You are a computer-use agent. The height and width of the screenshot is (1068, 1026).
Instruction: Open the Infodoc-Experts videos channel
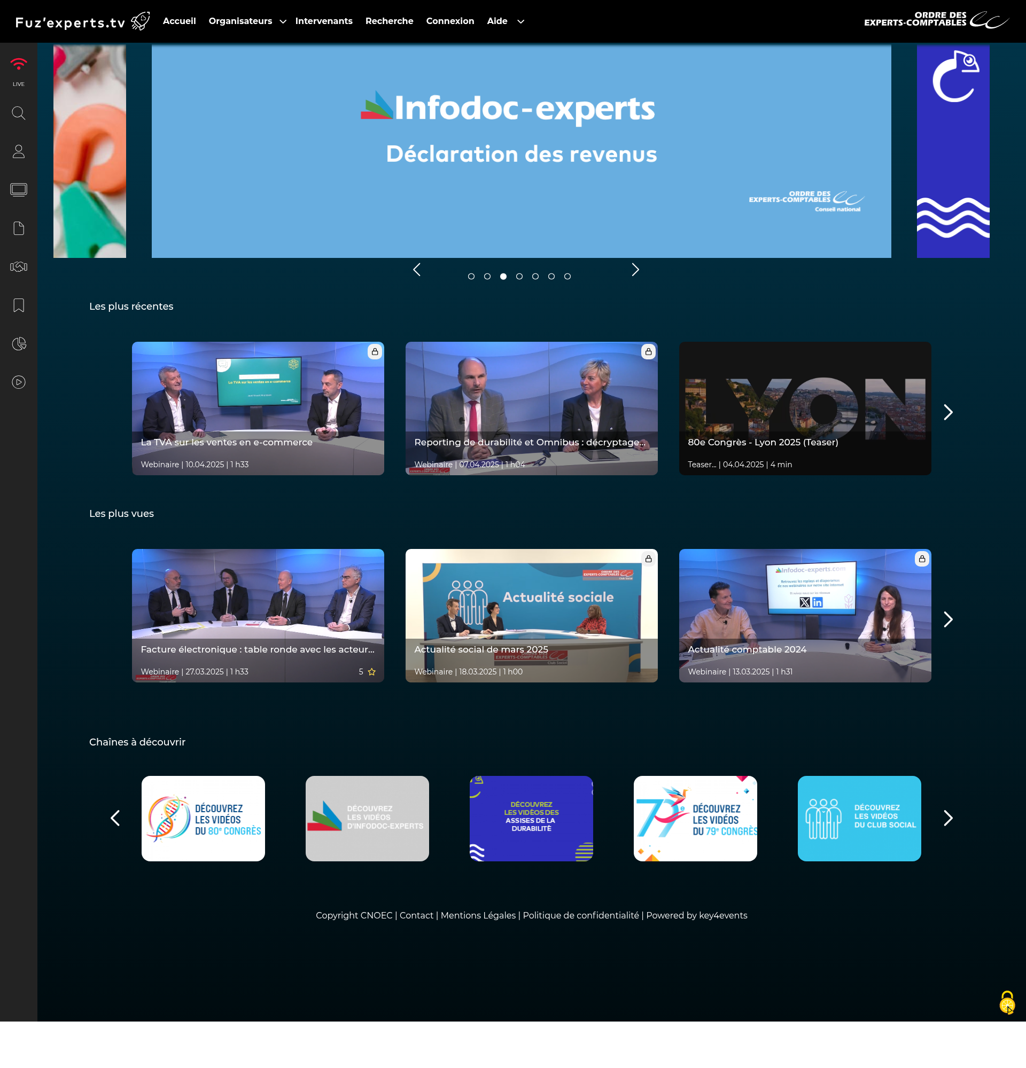coord(368,819)
